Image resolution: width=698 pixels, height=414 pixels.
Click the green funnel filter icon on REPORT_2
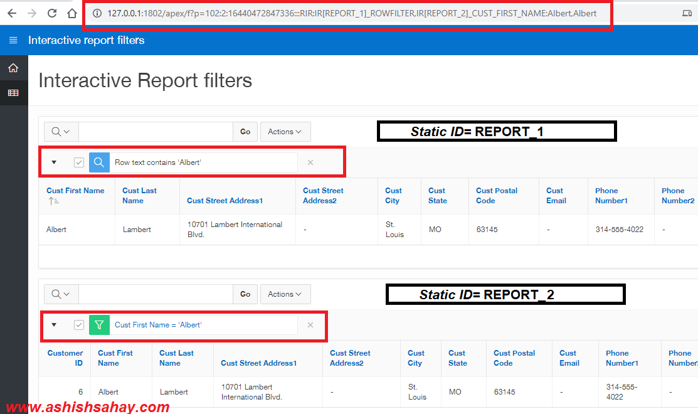pyautogui.click(x=99, y=325)
